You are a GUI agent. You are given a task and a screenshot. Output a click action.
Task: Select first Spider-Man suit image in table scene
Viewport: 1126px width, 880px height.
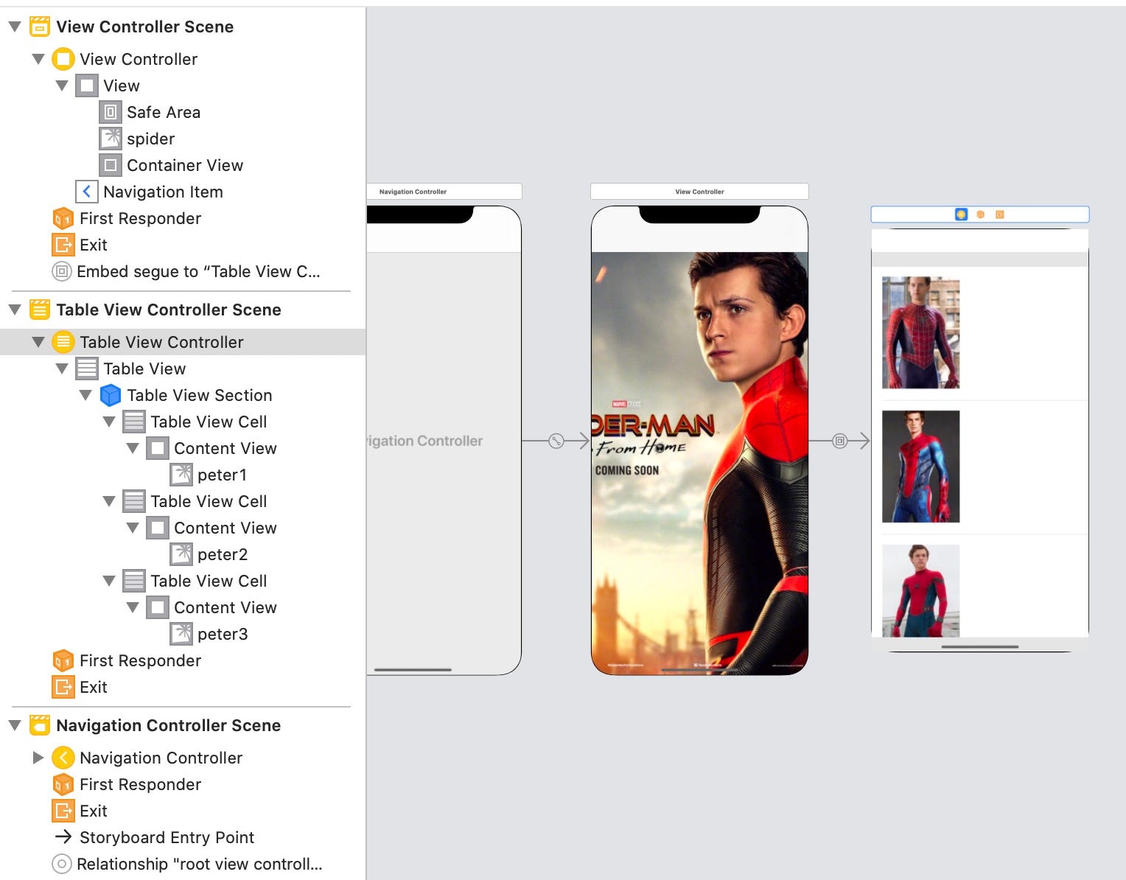pyautogui.click(x=921, y=332)
